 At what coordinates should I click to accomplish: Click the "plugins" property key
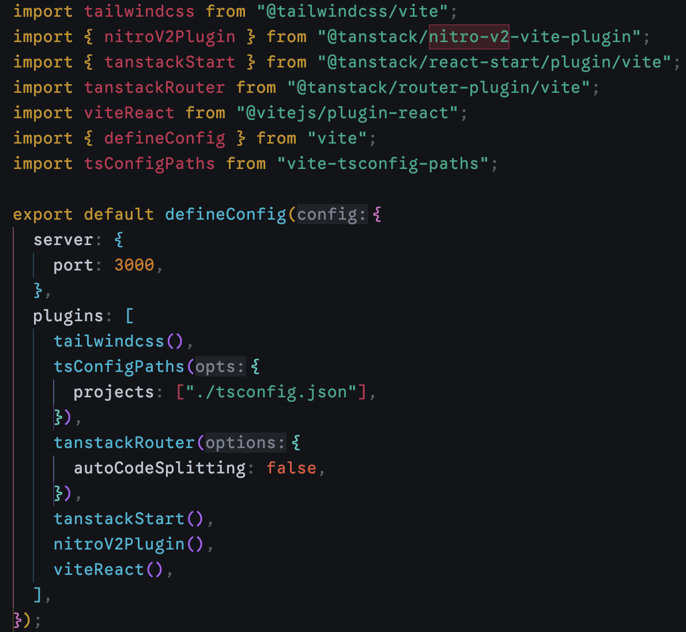(x=68, y=316)
